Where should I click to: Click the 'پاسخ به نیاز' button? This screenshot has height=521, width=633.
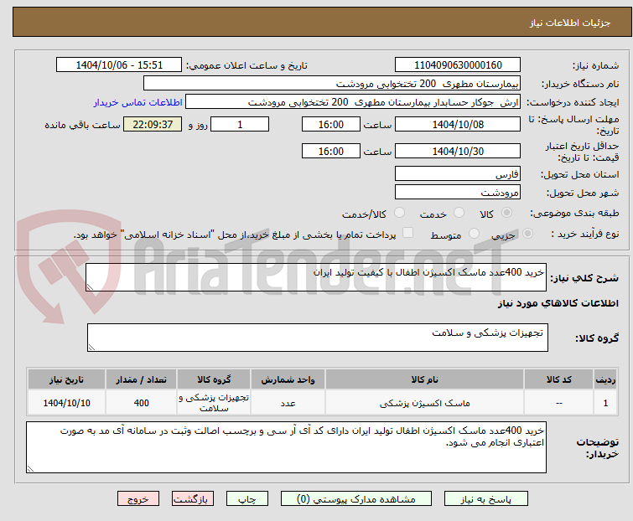486,499
